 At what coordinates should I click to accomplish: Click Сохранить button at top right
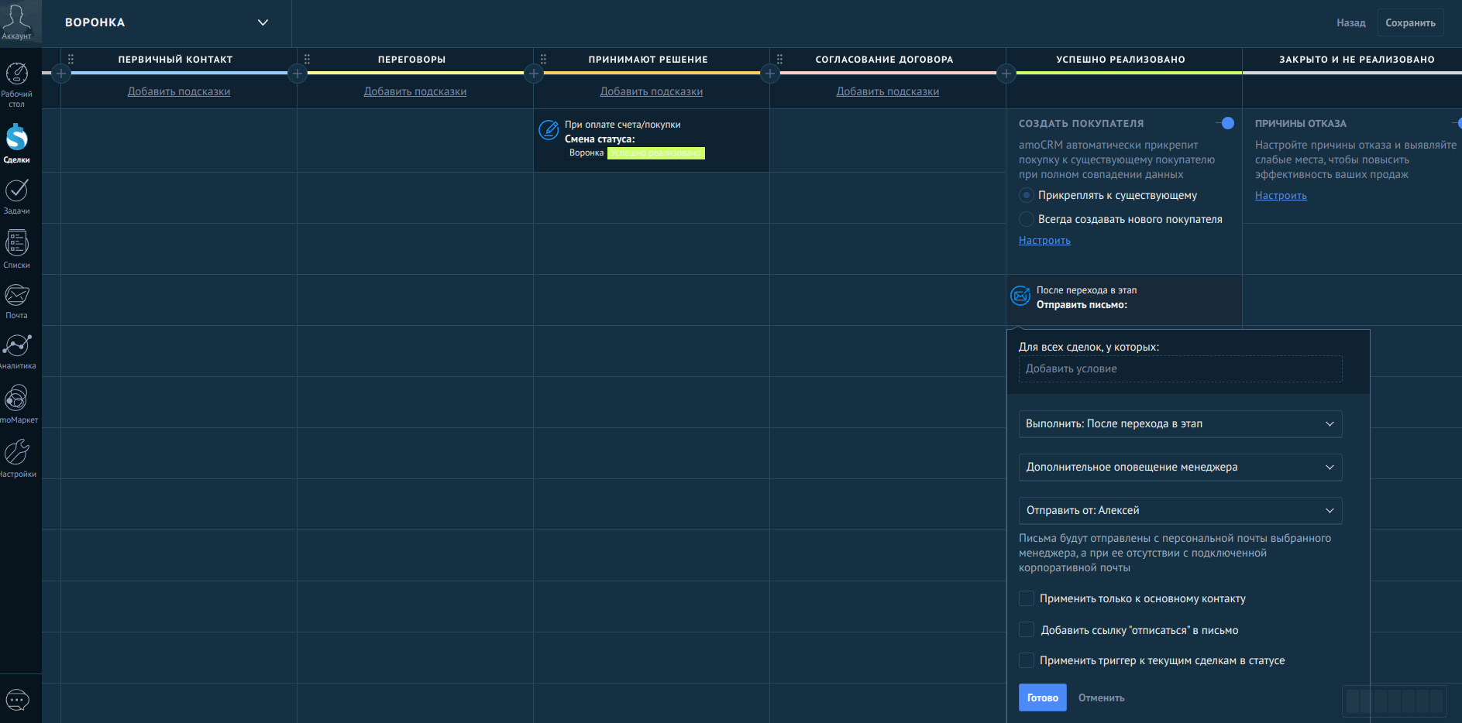pyautogui.click(x=1409, y=23)
